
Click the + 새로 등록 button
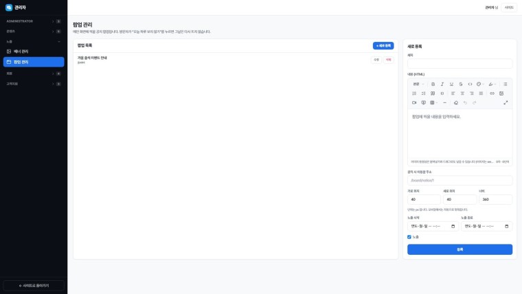(x=383, y=45)
